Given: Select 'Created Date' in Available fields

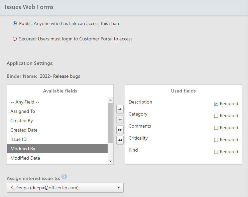Looking at the screenshot, I should point(57,130).
